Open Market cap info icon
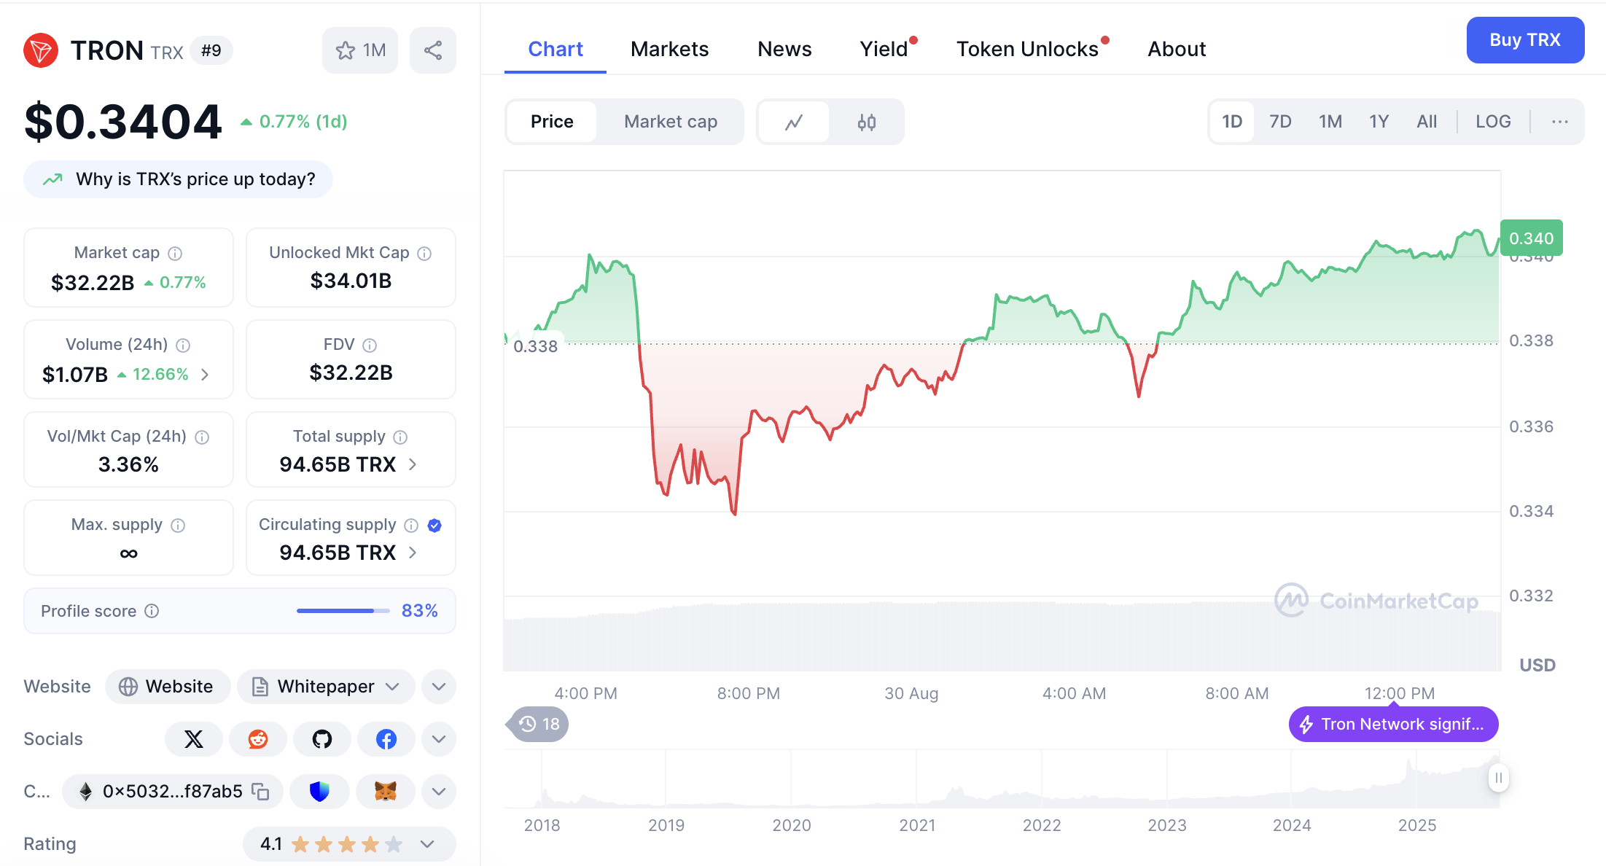Viewport: 1606px width, 866px height. [x=175, y=253]
